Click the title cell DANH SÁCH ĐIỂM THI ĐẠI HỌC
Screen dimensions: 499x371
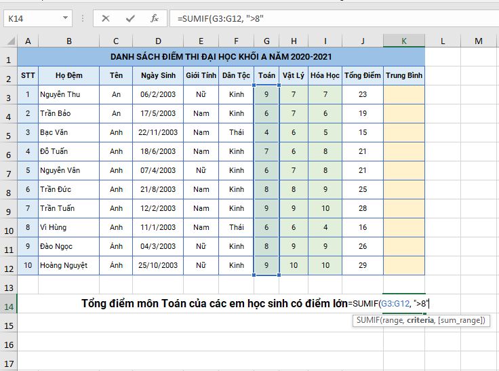click(221, 57)
